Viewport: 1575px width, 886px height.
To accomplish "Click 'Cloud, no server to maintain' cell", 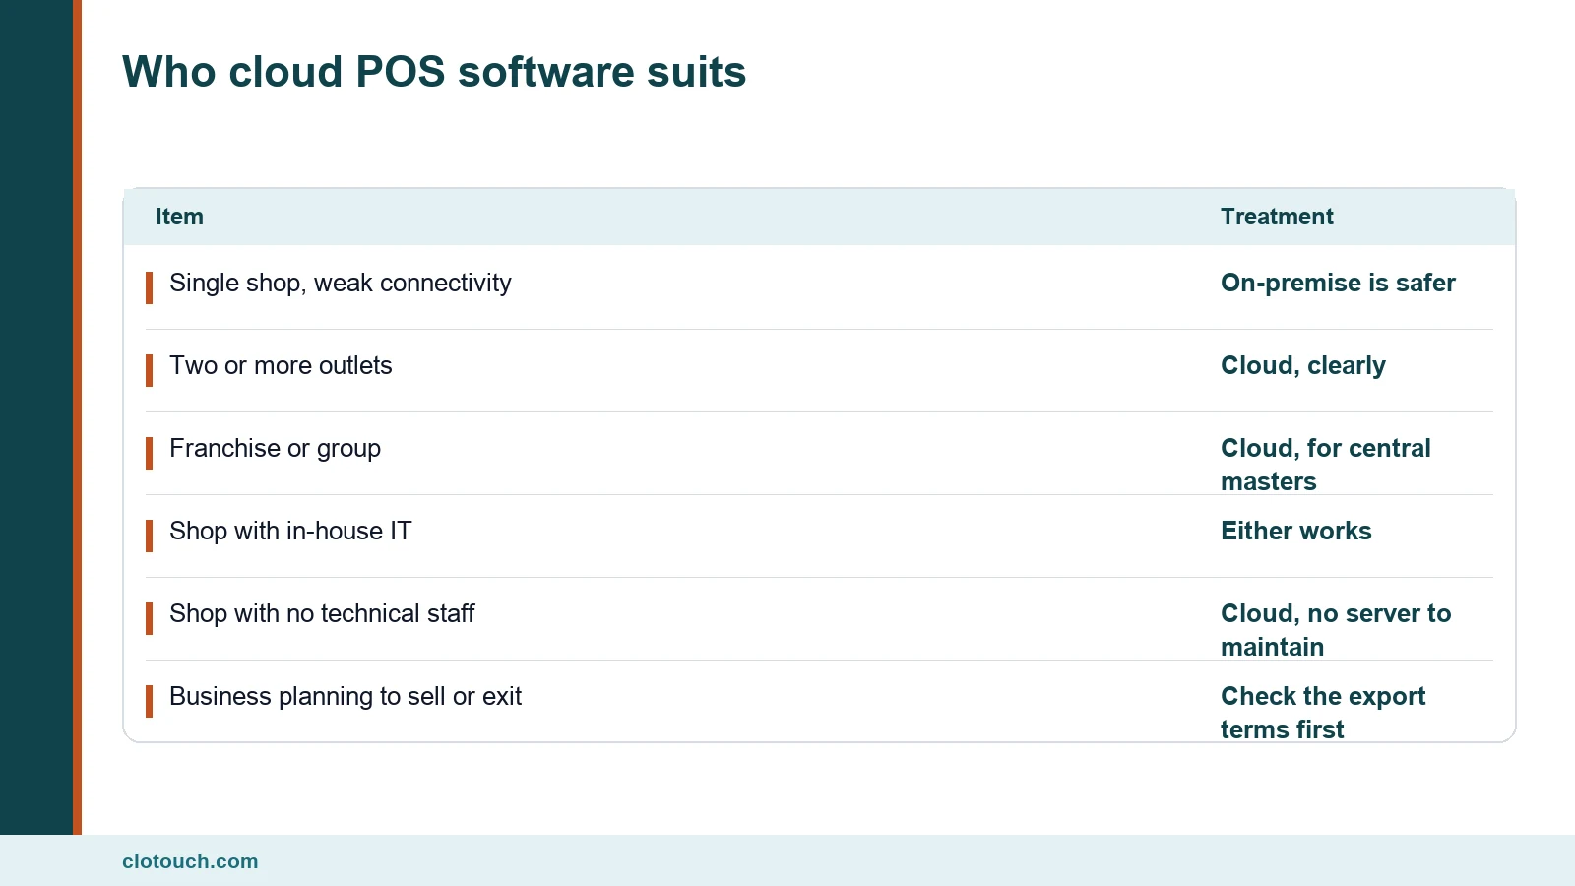I will [1336, 630].
